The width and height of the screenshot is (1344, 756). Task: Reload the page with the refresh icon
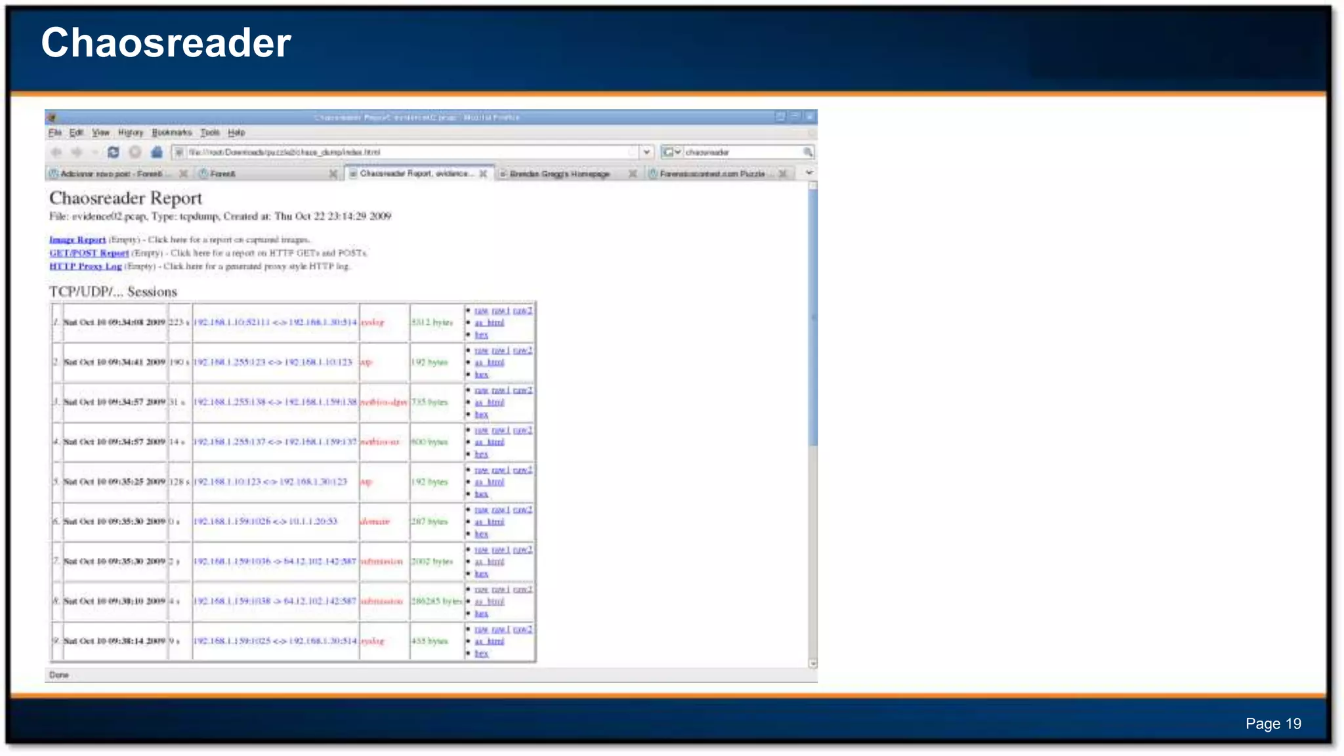114,152
